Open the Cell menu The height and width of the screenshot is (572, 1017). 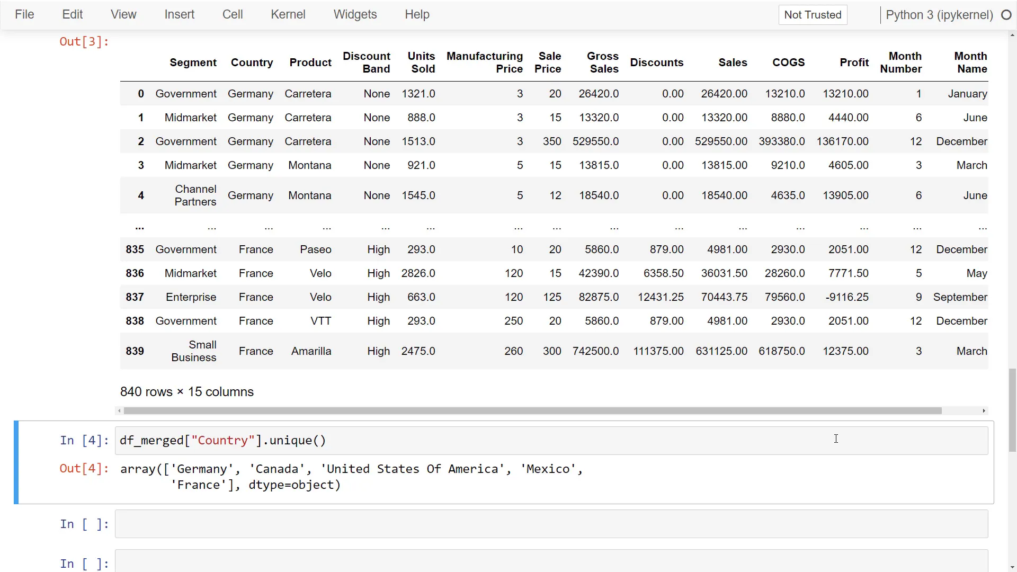point(233,14)
